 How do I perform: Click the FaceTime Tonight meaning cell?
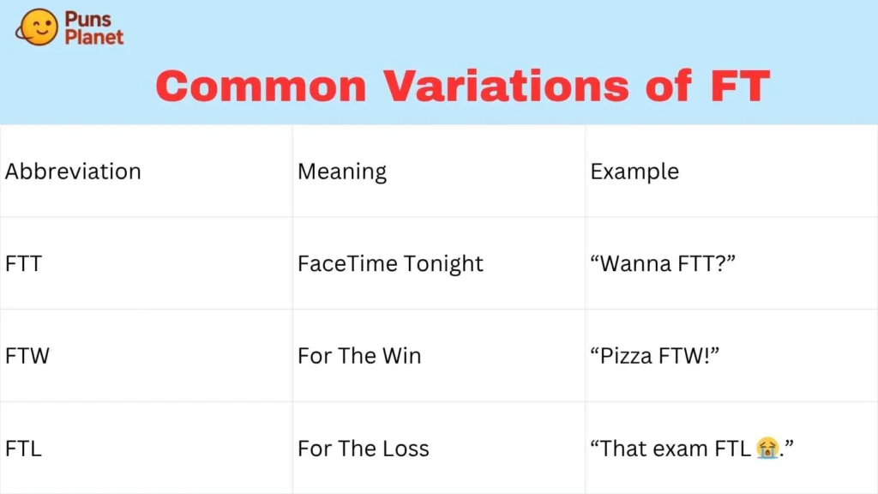(x=390, y=264)
